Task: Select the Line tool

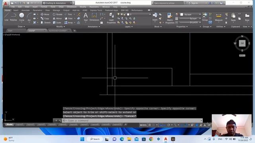Action: click(x=6, y=17)
